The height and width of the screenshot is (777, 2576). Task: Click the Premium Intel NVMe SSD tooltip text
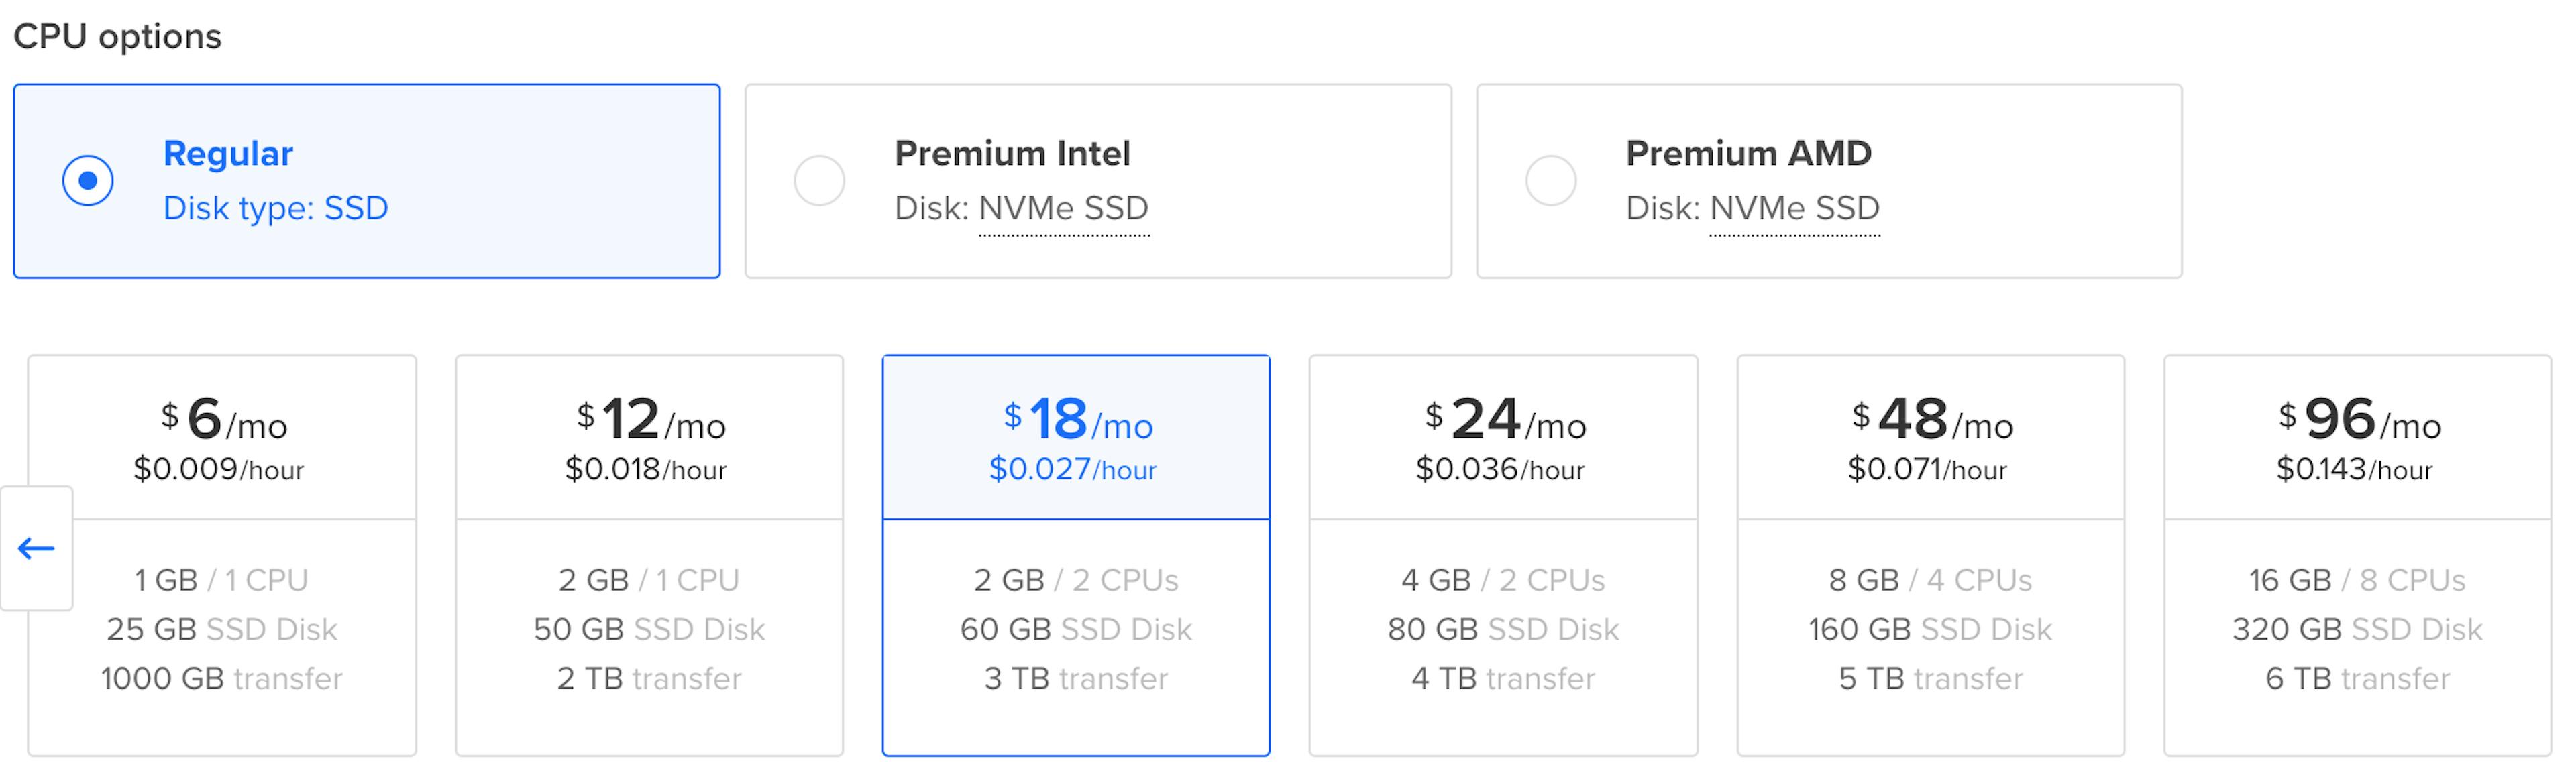tap(1063, 208)
